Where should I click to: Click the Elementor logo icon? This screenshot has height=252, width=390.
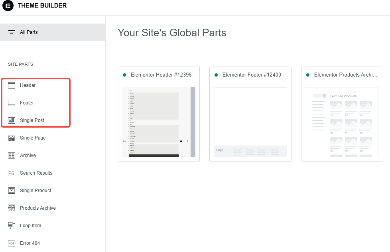click(x=8, y=6)
